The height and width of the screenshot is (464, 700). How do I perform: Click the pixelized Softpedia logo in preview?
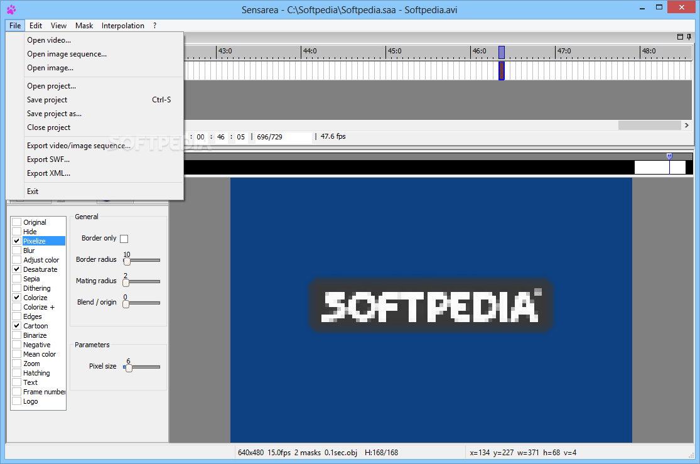click(431, 306)
